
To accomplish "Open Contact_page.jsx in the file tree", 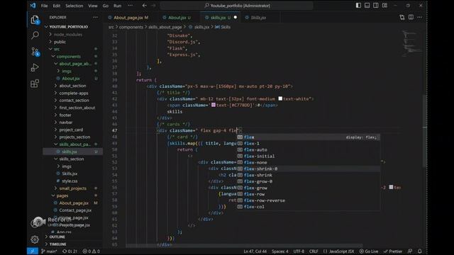I will [75, 210].
